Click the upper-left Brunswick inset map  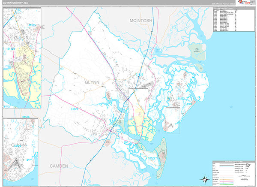click(x=22, y=58)
